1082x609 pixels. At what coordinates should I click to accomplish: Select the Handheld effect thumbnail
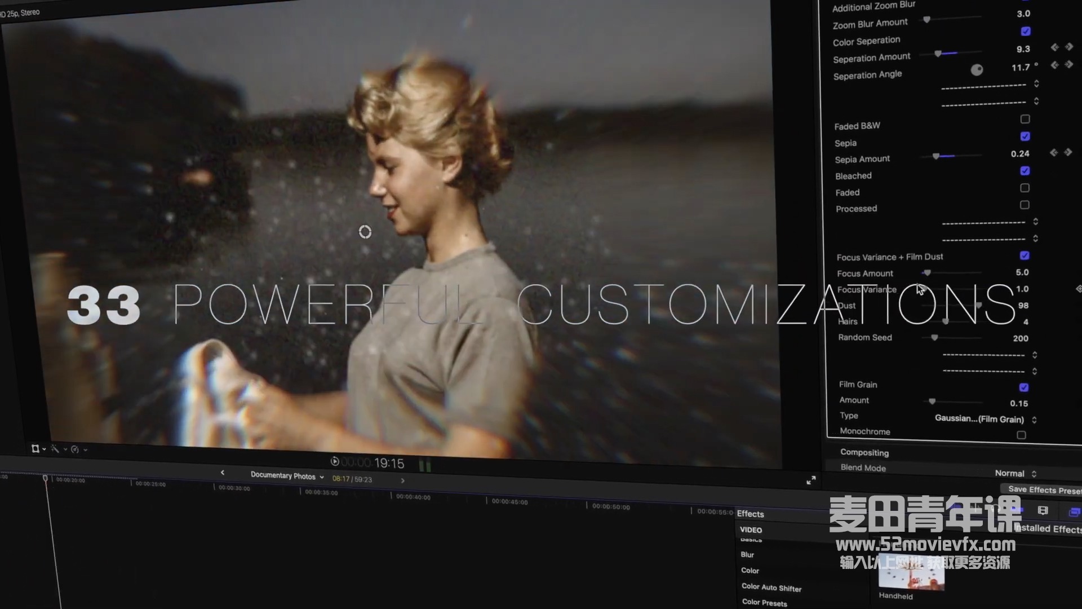coord(911,572)
